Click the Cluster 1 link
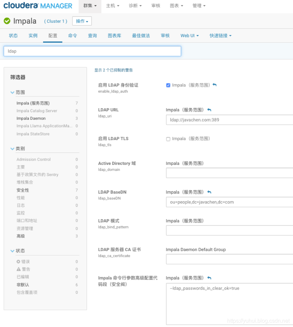293x327 pixels. point(56,21)
